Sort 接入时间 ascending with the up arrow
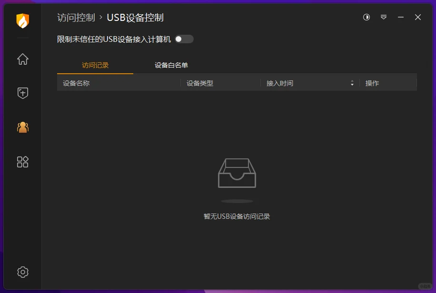The width and height of the screenshot is (436, 293). click(x=352, y=80)
